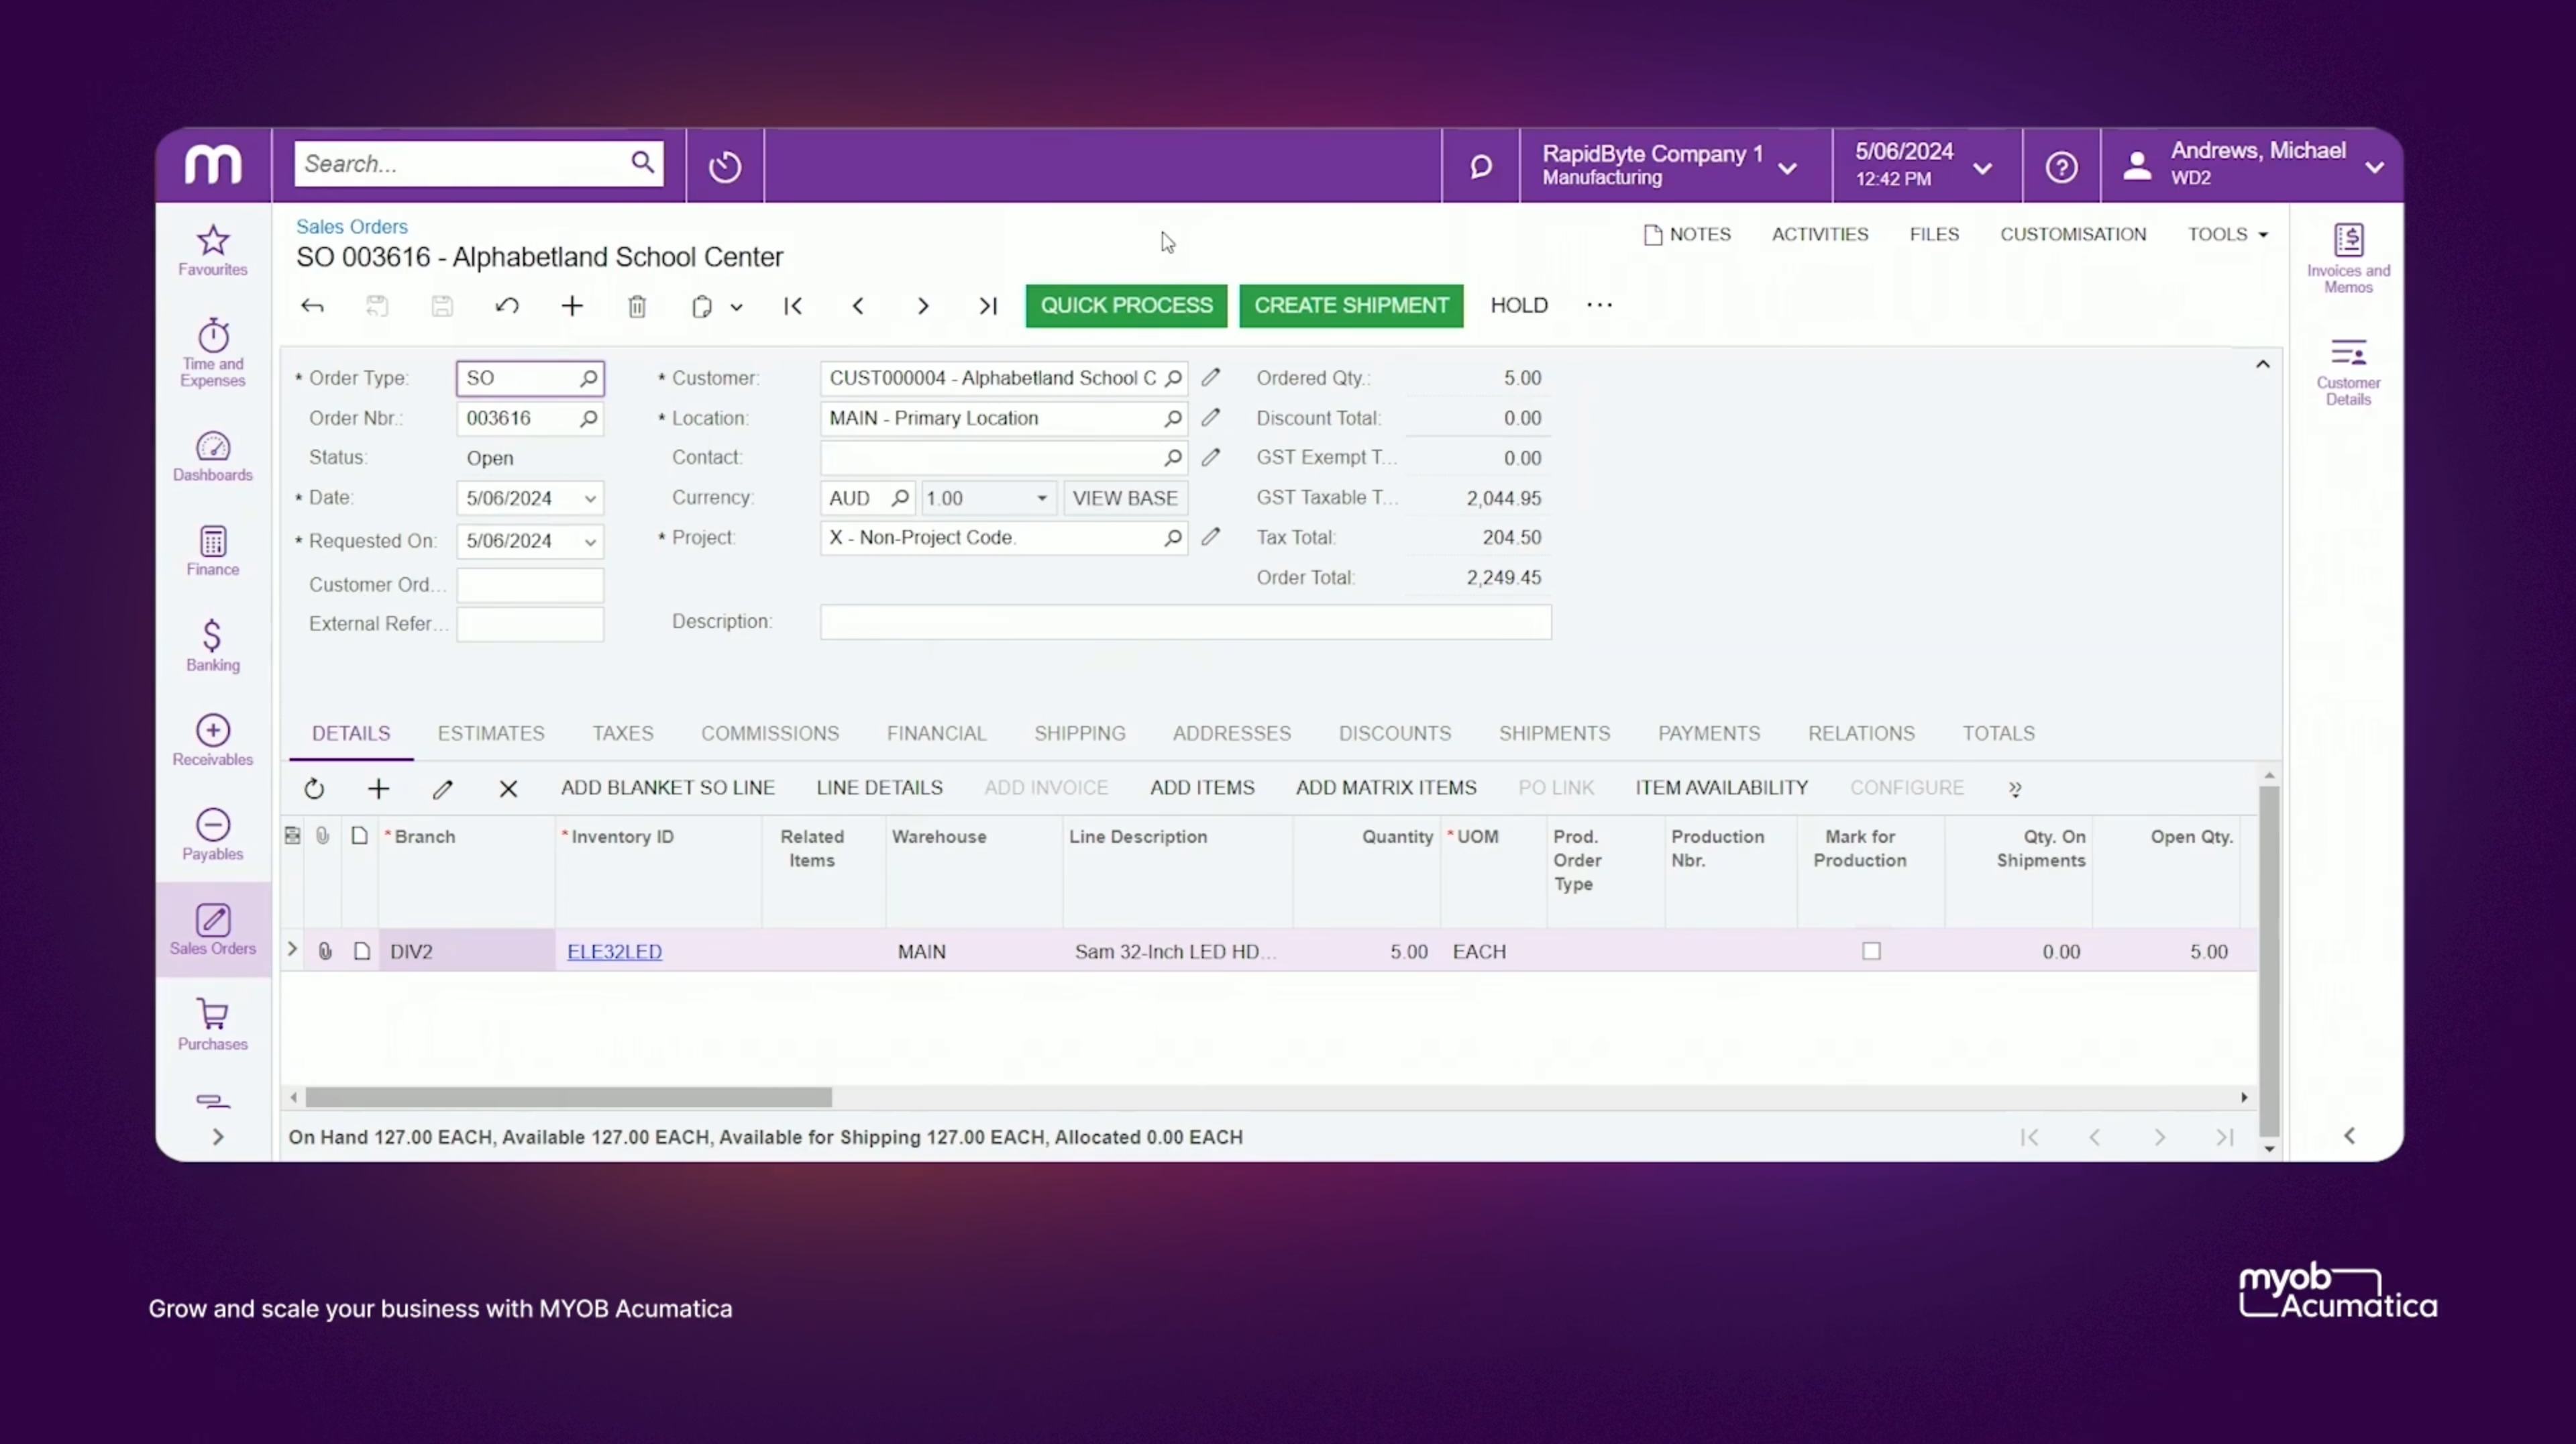Click the ELE32LED inventory link
Image resolution: width=2576 pixels, height=1444 pixels.
pos(614,950)
